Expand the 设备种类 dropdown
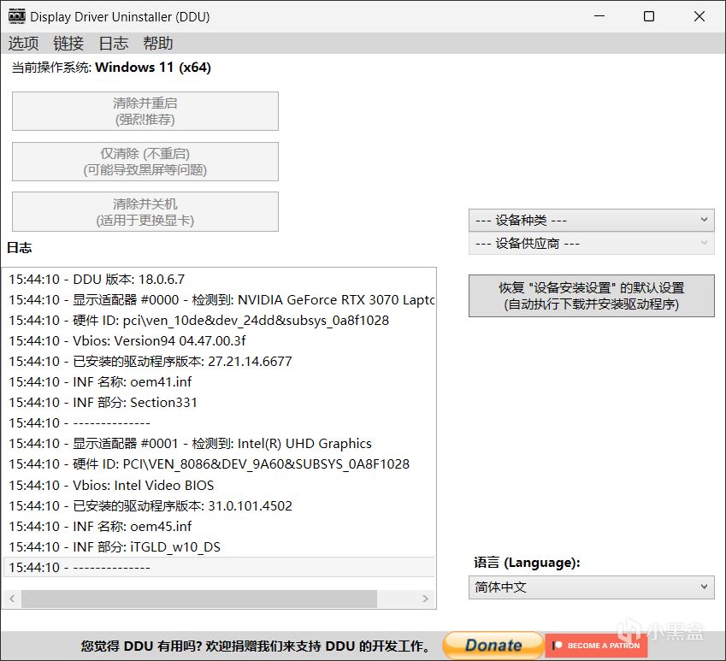 click(591, 220)
